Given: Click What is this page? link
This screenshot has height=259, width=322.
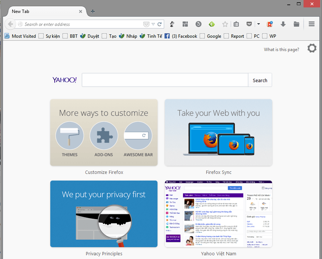Looking at the screenshot, I should [x=281, y=50].
